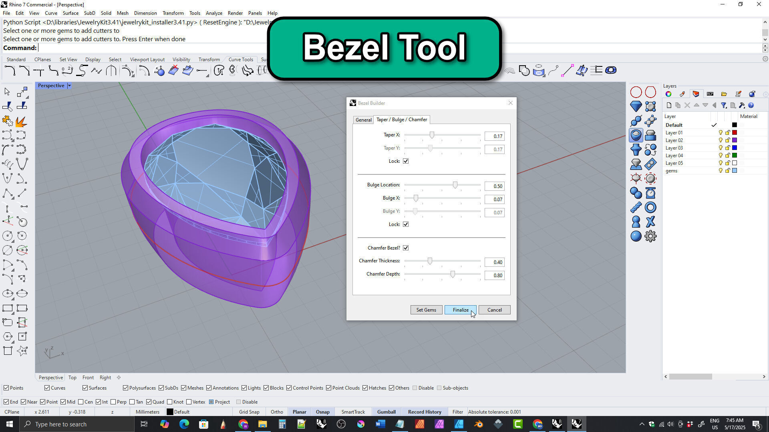Screen dimensions: 769x432
Task: Open the weight scale calculator icon
Action: (x=650, y=193)
